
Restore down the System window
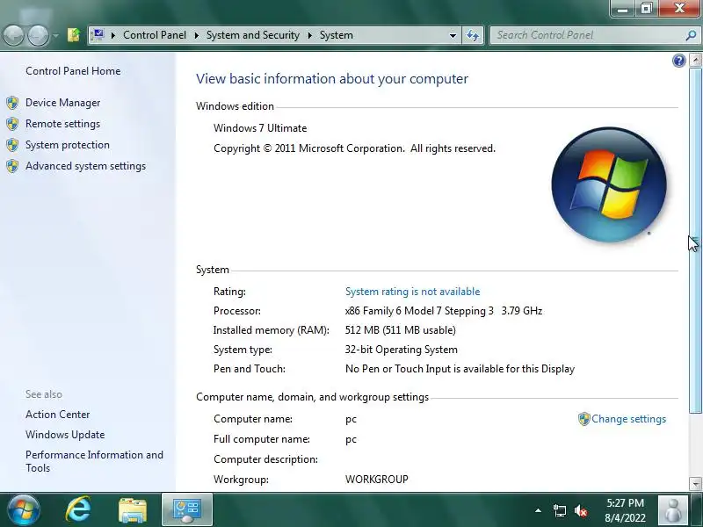pos(646,8)
